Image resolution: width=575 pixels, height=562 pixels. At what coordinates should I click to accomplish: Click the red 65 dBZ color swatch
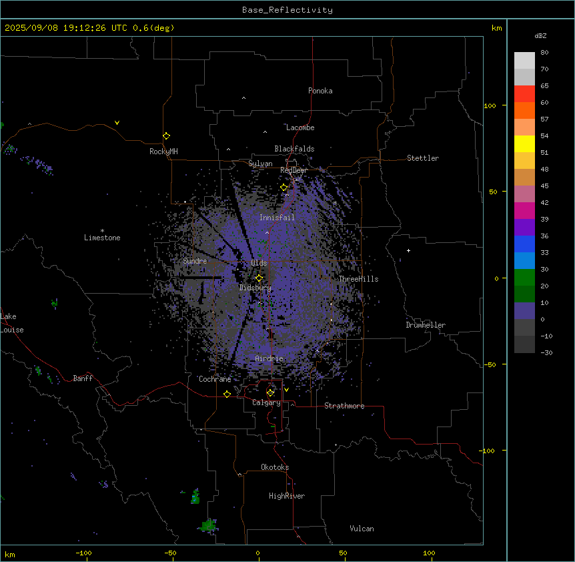[524, 93]
